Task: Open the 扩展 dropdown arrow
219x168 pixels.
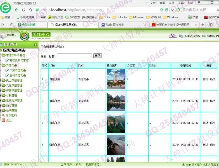Action: tap(201, 17)
